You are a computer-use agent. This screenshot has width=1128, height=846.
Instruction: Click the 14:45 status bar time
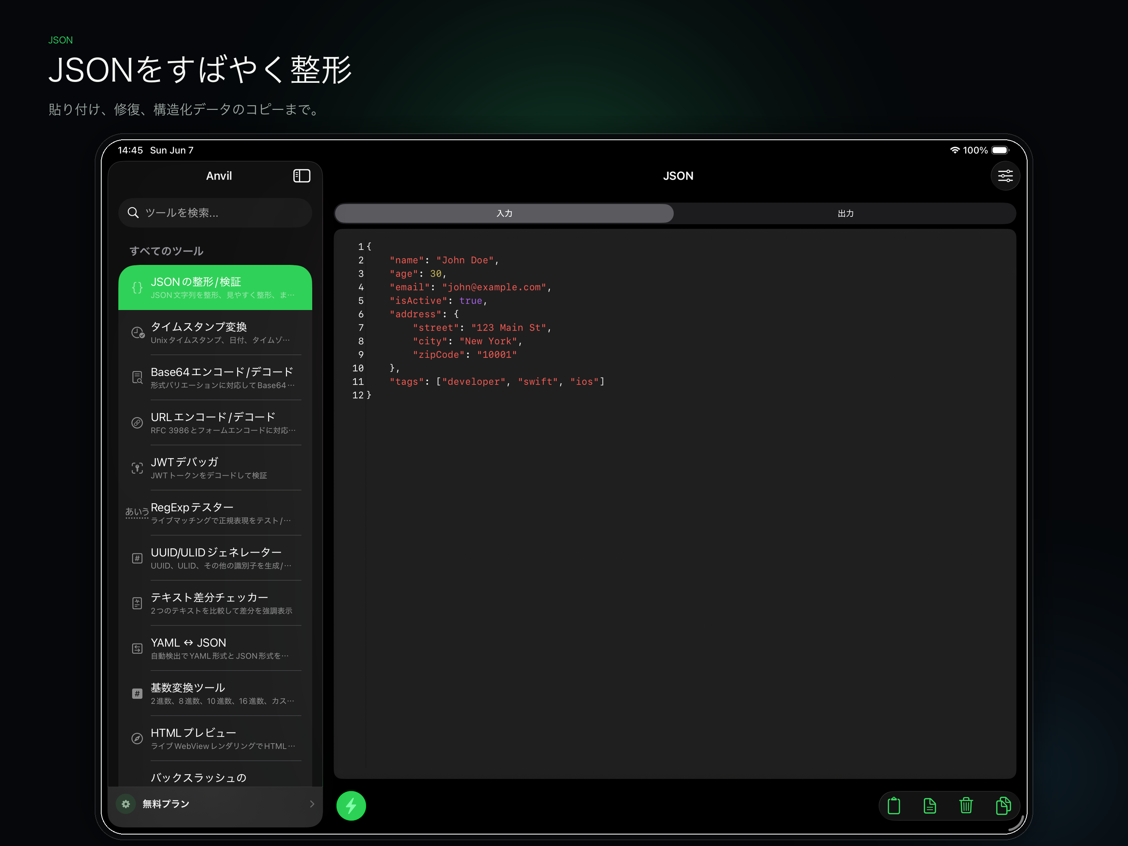pos(130,150)
